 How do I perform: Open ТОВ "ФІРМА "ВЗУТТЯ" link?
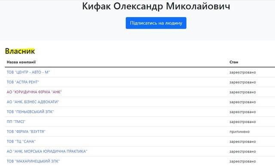coord(26,132)
